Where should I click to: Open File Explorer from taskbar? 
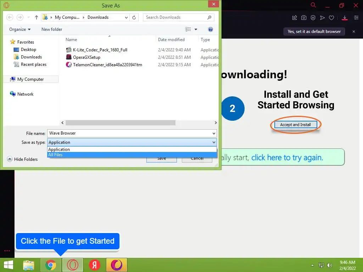tap(29, 265)
